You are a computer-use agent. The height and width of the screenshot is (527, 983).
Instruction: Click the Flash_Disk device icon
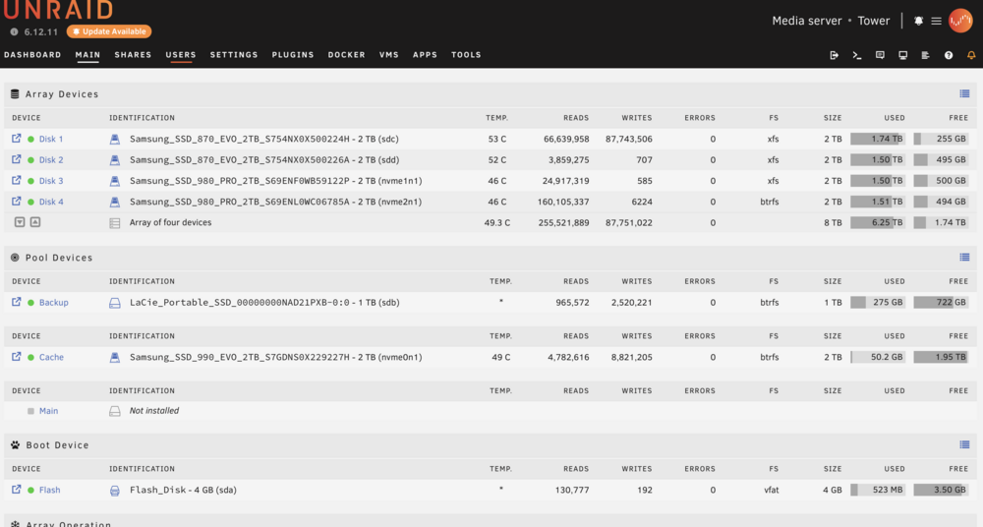pos(115,491)
